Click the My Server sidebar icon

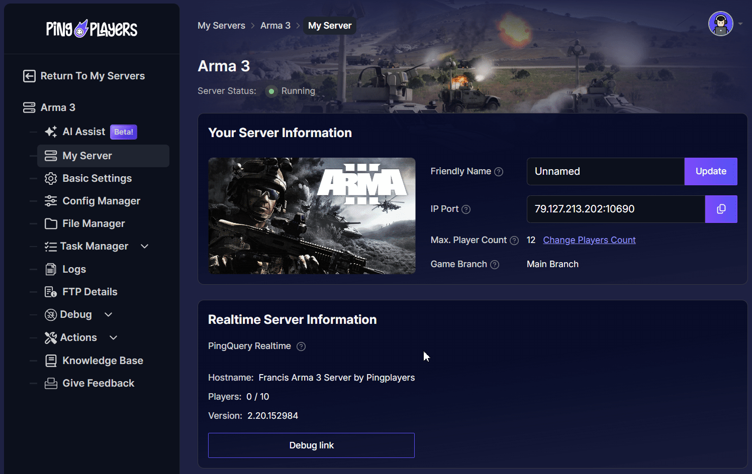click(x=51, y=156)
